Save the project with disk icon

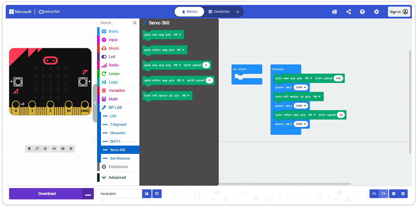(147, 194)
